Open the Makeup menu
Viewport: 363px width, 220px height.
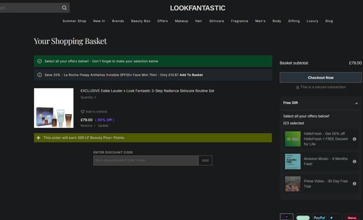click(181, 21)
